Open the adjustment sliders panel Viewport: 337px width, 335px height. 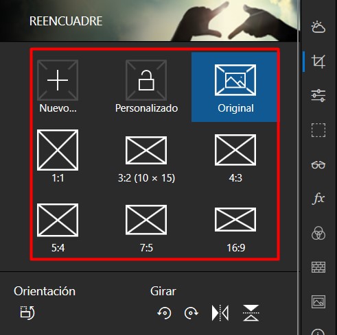click(x=318, y=95)
